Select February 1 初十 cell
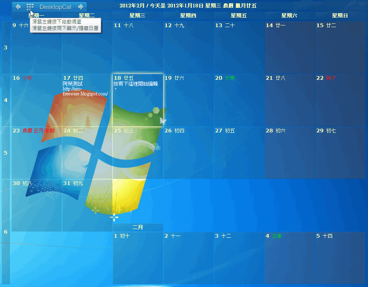Image resolution: width=368 pixels, height=287 pixels. [138, 258]
